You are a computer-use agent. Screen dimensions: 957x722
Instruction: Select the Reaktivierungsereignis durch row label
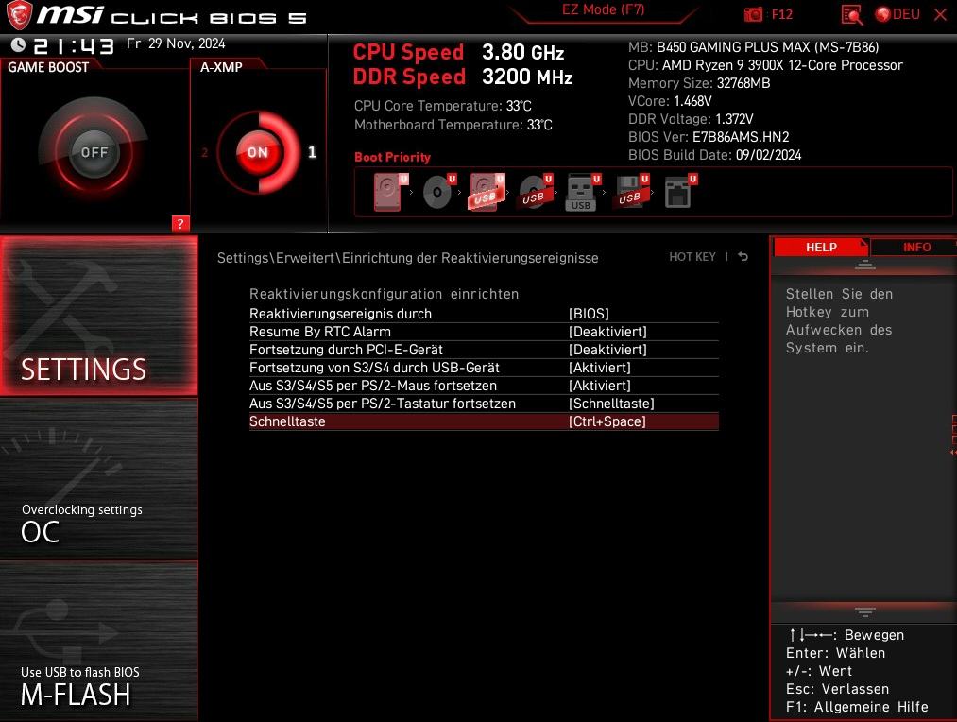coord(340,314)
